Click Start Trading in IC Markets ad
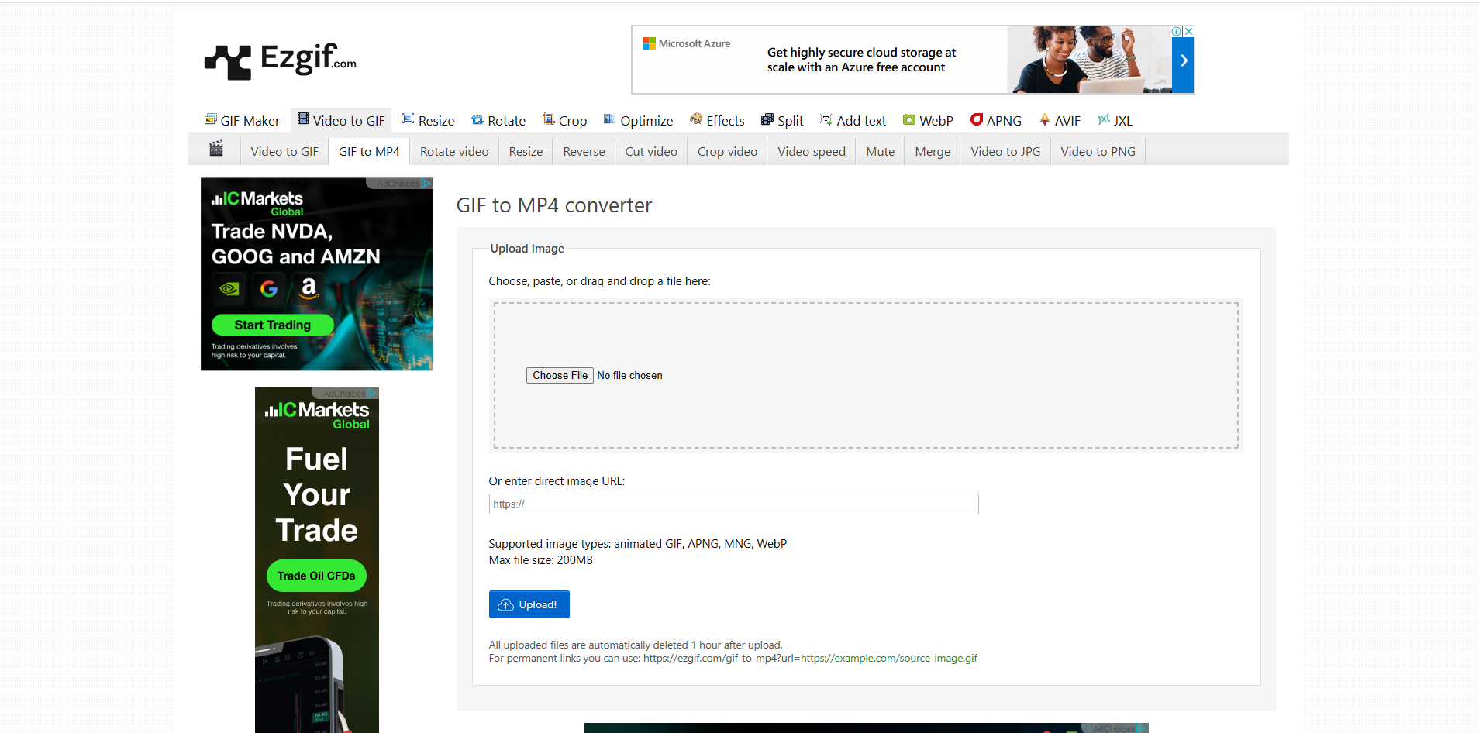Viewport: 1479px width, 733px height. [273, 325]
